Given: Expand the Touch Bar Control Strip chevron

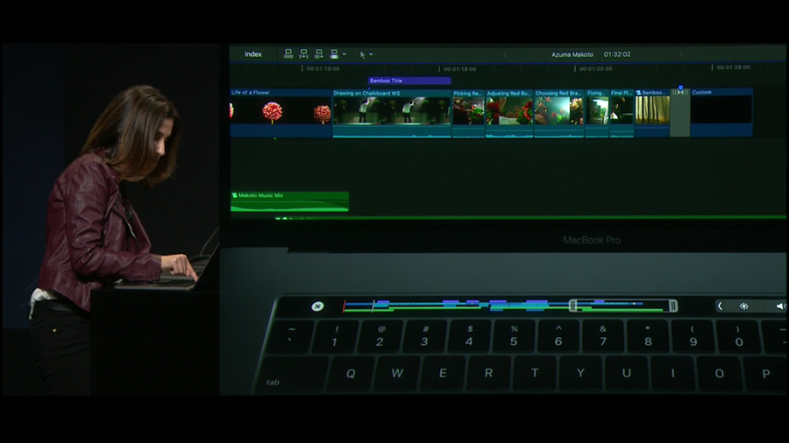Looking at the screenshot, I should 720,306.
